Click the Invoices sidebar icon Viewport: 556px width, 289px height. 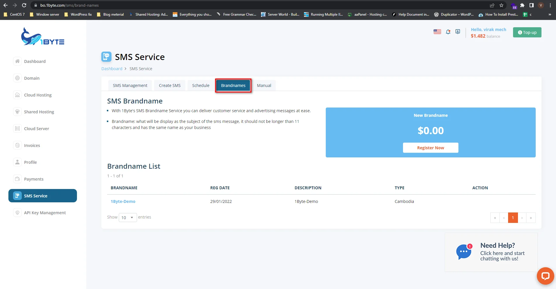(17, 145)
